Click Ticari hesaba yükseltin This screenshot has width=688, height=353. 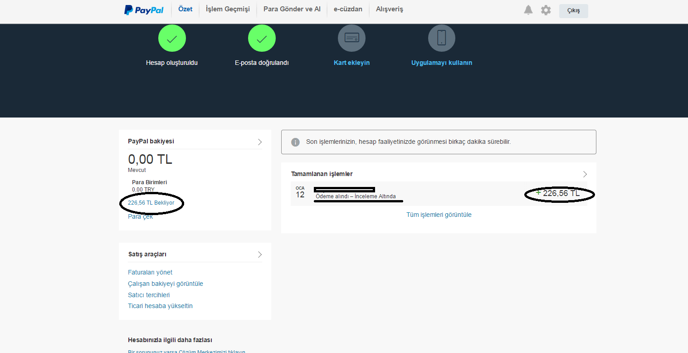160,306
